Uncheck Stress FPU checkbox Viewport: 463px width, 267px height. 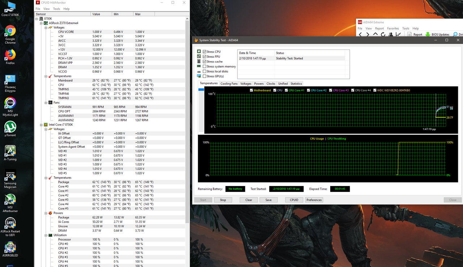205,57
